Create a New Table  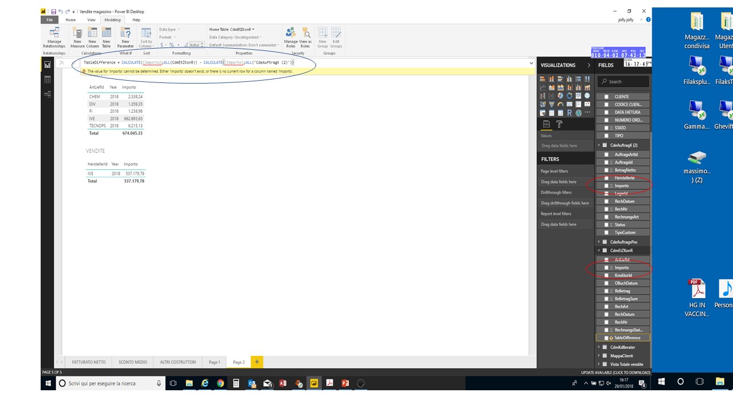(x=107, y=37)
